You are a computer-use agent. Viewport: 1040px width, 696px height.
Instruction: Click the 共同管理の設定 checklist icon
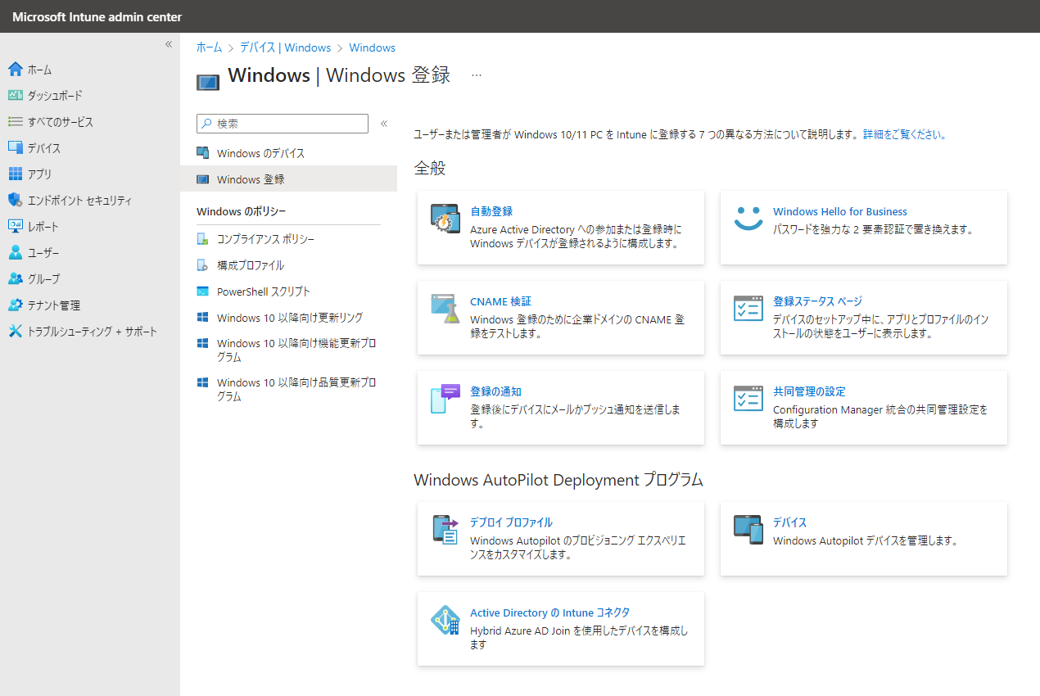click(x=748, y=399)
